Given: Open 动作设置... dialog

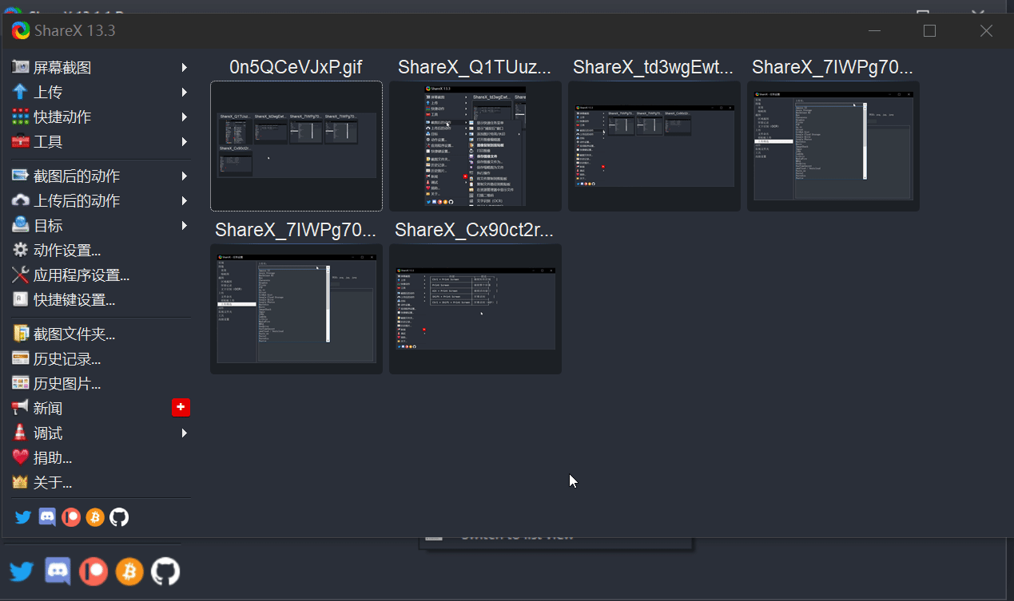Looking at the screenshot, I should pos(101,251).
